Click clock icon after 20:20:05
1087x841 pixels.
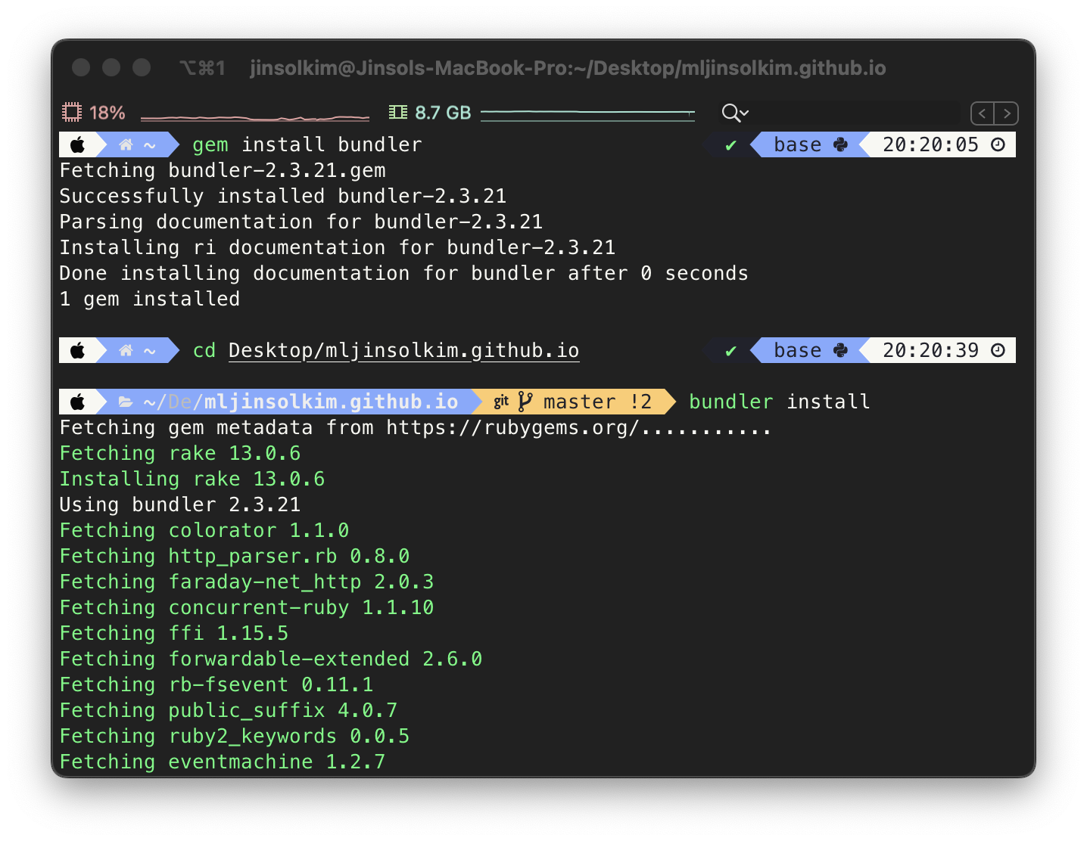coord(998,144)
